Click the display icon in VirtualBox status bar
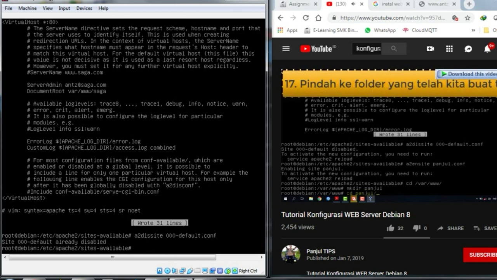This screenshot has width=497, height=280. (x=205, y=271)
